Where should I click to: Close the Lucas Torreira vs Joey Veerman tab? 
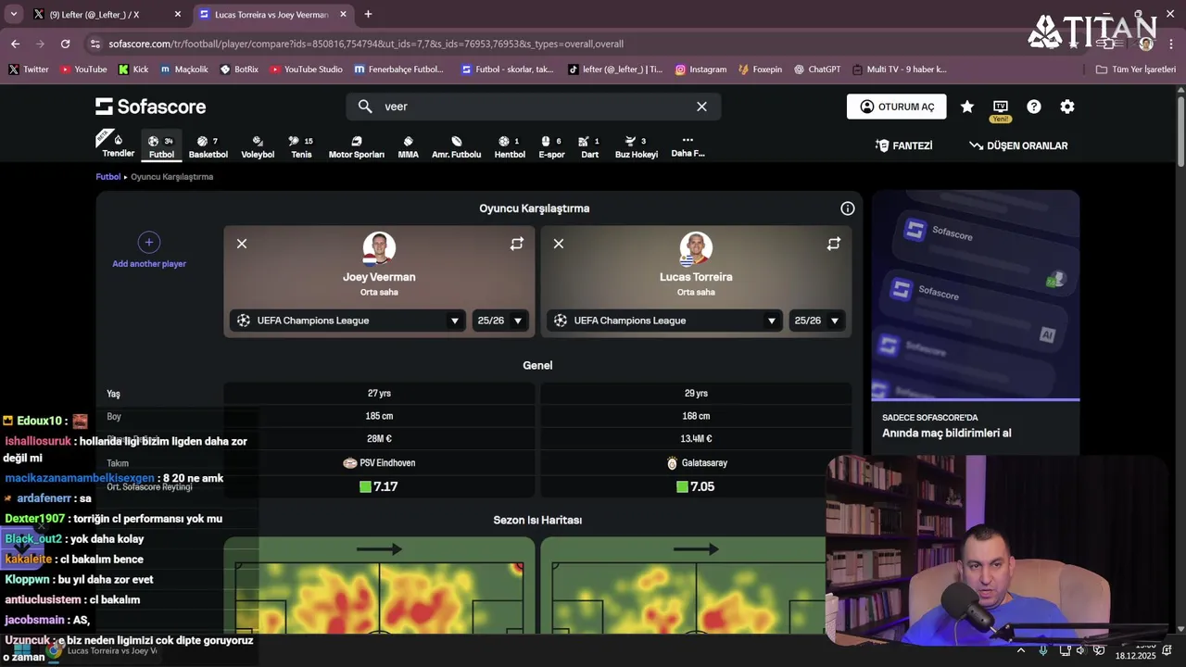[x=343, y=15]
